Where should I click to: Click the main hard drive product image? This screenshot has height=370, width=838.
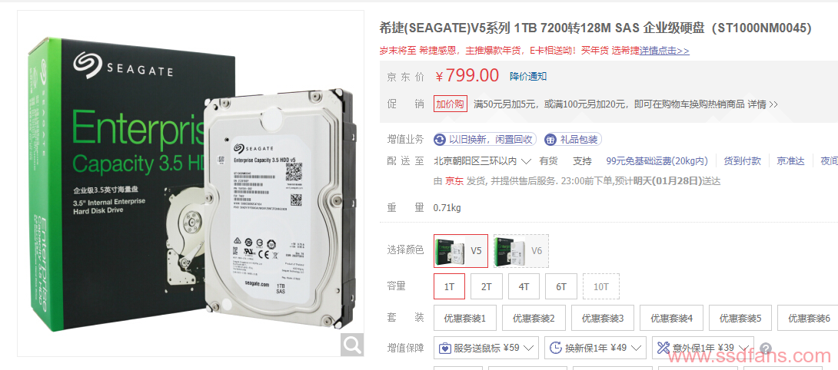click(191, 183)
